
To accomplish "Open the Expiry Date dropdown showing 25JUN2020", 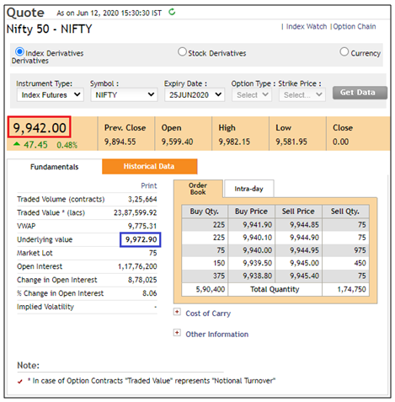I will tap(195, 95).
